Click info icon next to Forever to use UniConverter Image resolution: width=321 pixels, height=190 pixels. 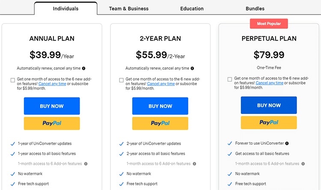(x=287, y=143)
